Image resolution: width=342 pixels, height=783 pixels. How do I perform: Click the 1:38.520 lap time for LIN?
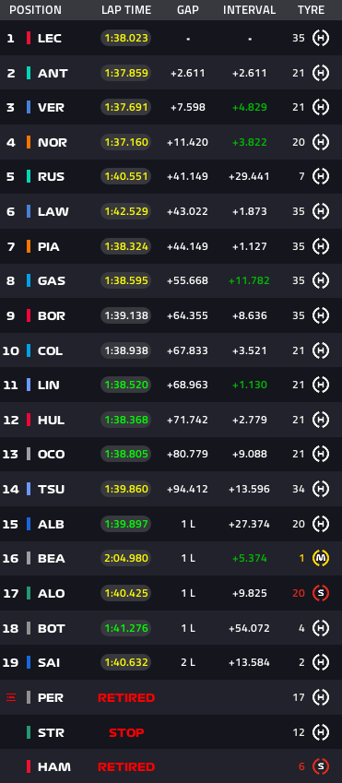coord(125,385)
